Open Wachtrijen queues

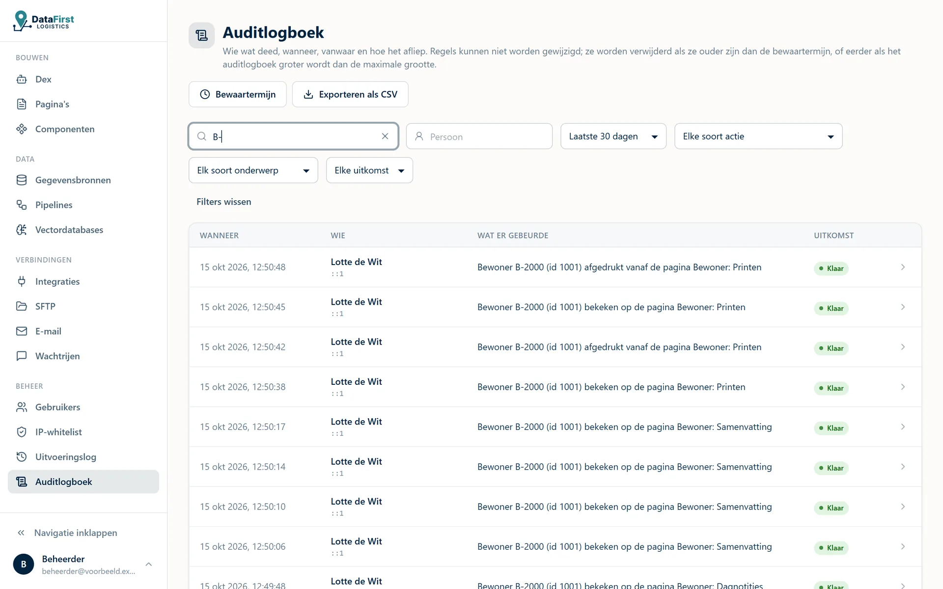[x=83, y=356]
